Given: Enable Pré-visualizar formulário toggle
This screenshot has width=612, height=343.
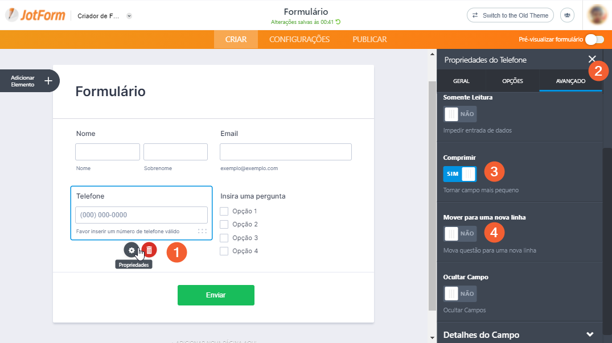Looking at the screenshot, I should (x=594, y=39).
